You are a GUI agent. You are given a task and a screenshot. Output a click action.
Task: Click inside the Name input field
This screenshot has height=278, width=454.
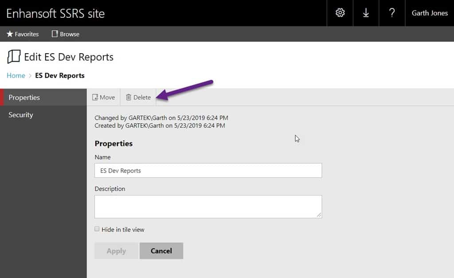(x=208, y=170)
